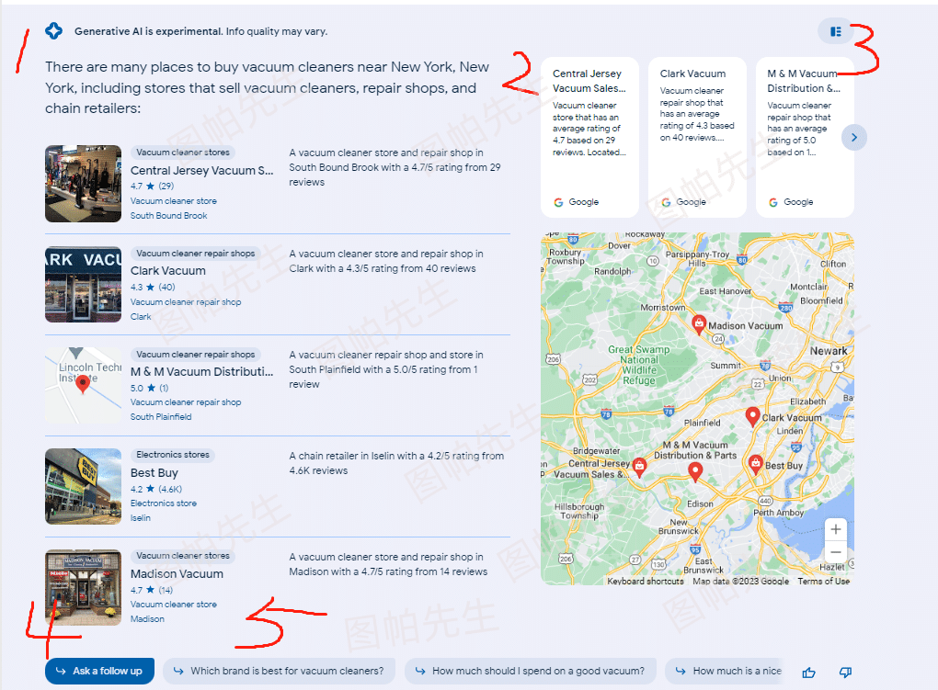Viewport: 938px width, 690px height.
Task: Click the generative AI sparkle icon
Action: 54,31
